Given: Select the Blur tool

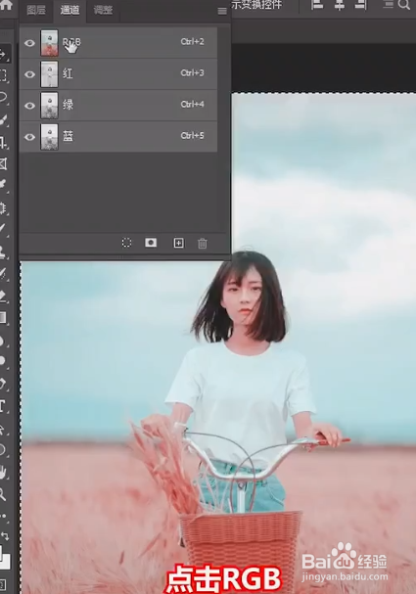Looking at the screenshot, I should pyautogui.click(x=2, y=341).
